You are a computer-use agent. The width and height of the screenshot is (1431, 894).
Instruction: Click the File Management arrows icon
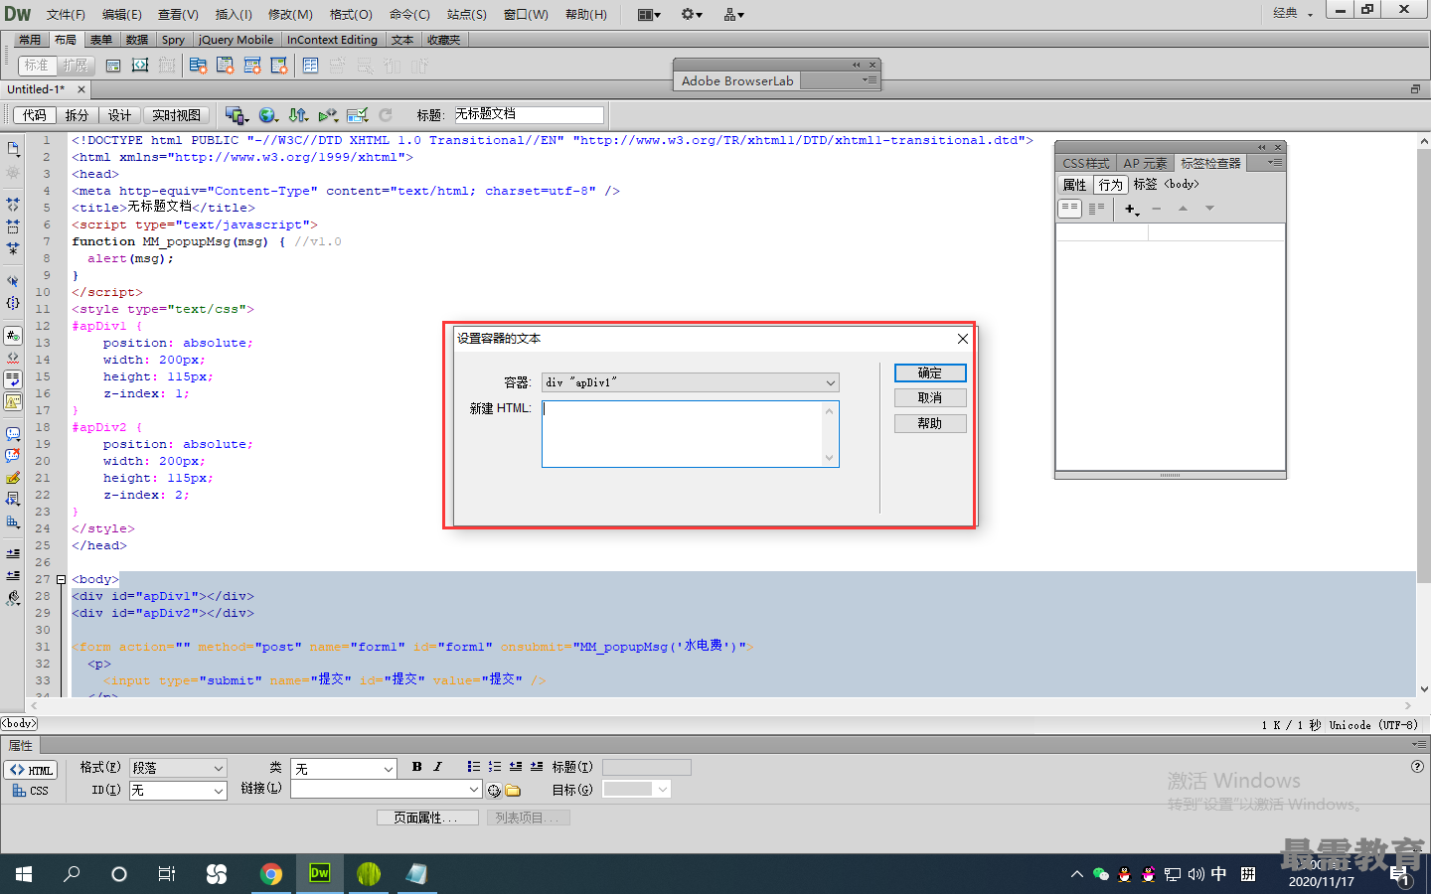(298, 115)
